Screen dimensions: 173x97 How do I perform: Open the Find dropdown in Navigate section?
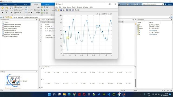click(29, 13)
